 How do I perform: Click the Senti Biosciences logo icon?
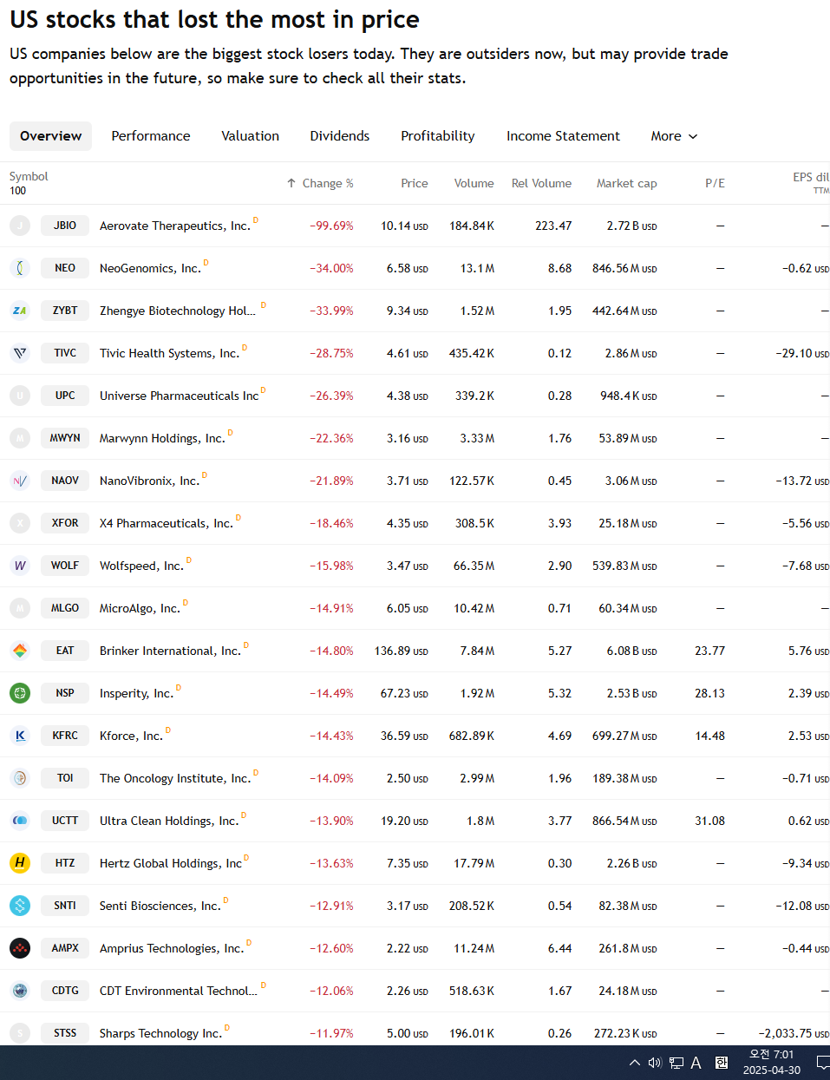tap(20, 906)
